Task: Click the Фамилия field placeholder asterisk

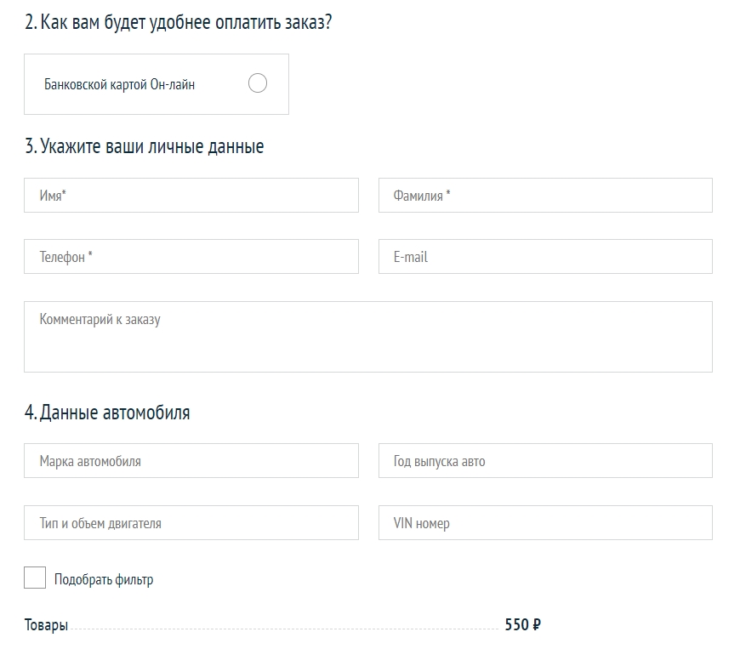Action: [448, 192]
